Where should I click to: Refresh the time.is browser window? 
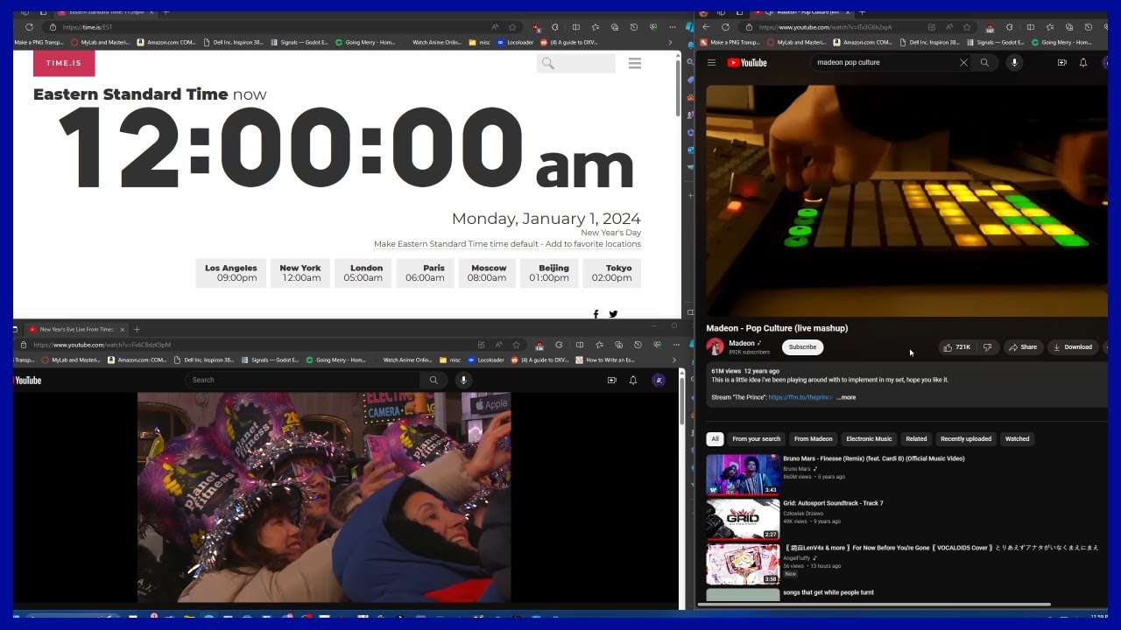[28, 27]
